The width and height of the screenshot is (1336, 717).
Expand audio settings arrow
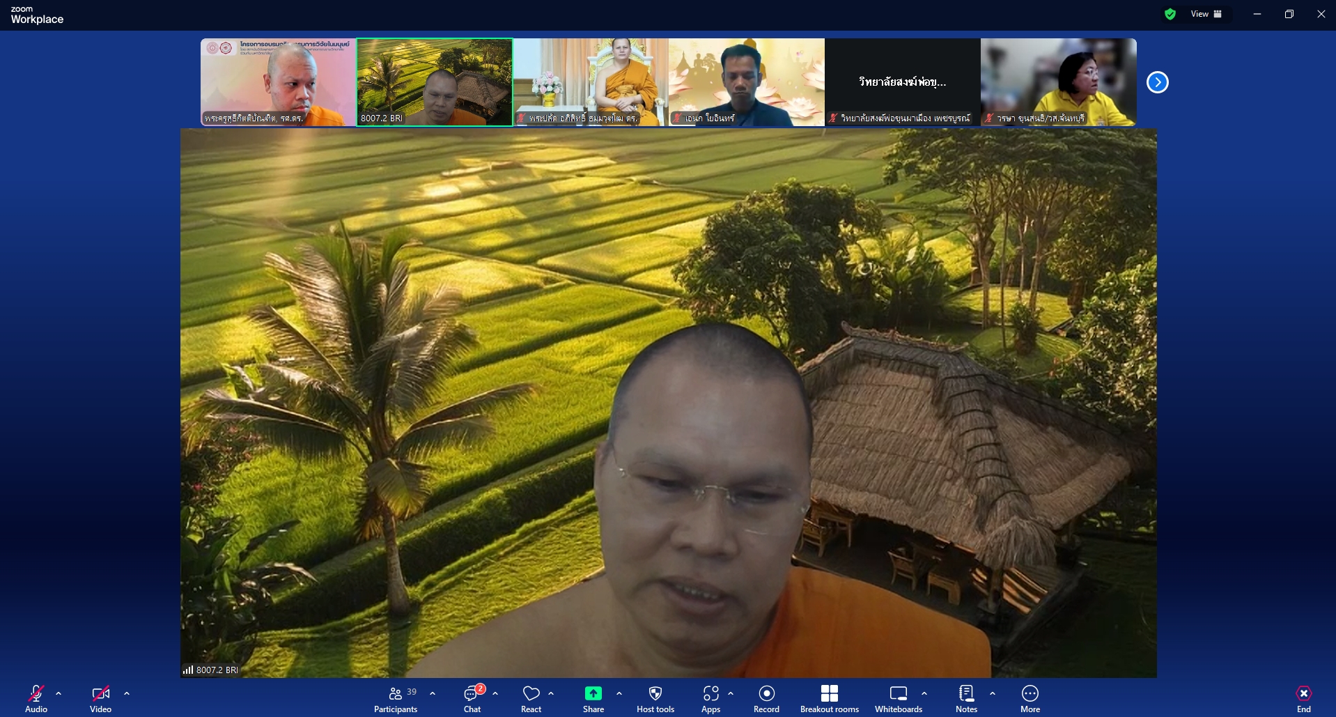59,693
